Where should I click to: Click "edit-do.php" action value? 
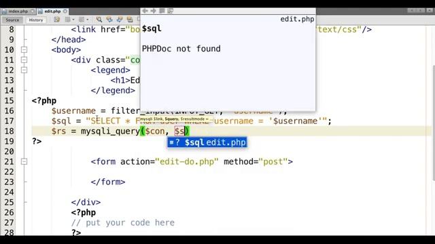[187, 161]
